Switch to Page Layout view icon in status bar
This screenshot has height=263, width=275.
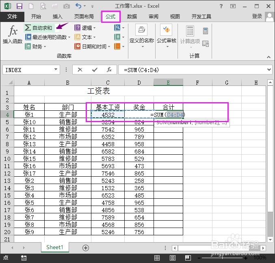pyautogui.click(x=172, y=258)
